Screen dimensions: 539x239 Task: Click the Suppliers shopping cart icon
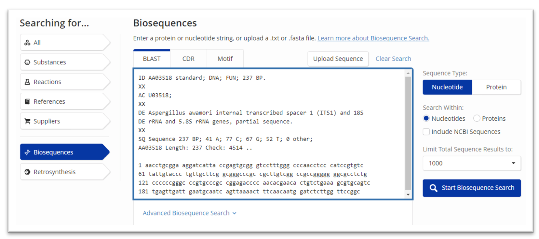click(27, 121)
